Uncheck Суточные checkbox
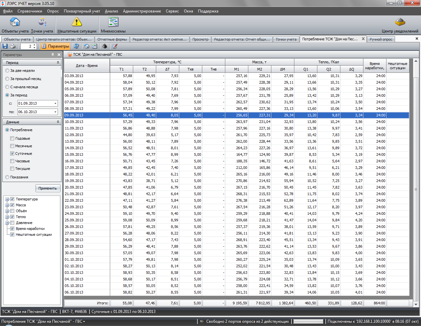Image resolution: width=421 pixels, height=326 pixels. [12, 153]
